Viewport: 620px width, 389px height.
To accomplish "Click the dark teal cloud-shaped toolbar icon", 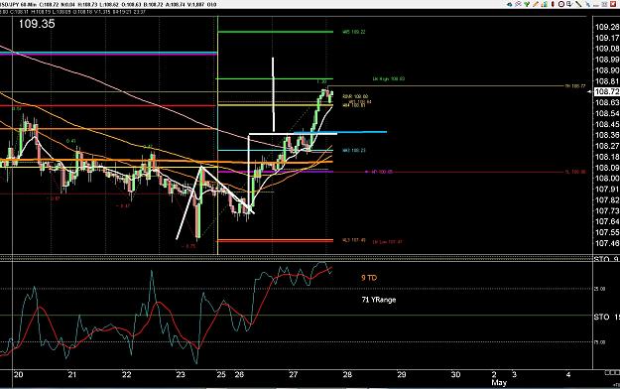I will coord(509,4).
